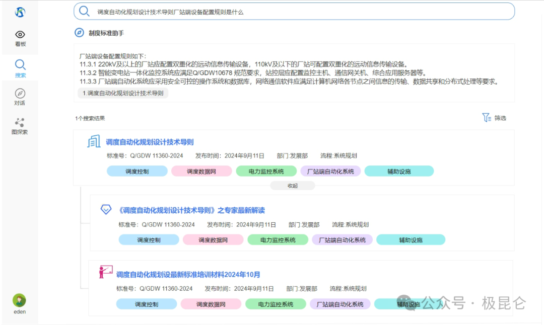Click the 1.调度自动化规划设计技术导则 reference chip
The width and height of the screenshot is (544, 325).
(123, 93)
